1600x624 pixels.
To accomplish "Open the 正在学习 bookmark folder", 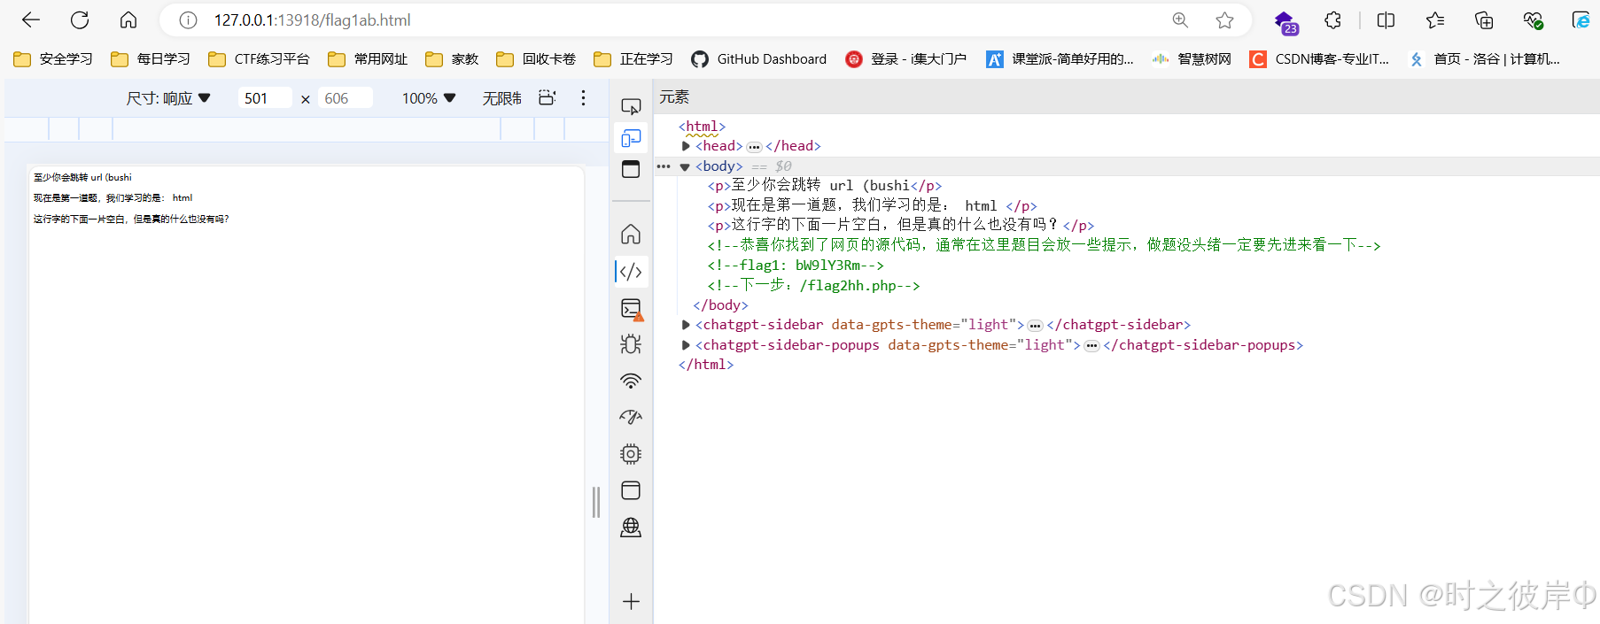I will [633, 59].
